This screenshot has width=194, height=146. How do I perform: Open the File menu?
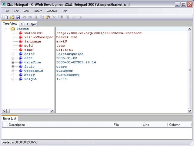tap(7, 11)
